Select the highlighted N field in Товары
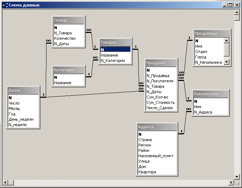 pos(115,50)
